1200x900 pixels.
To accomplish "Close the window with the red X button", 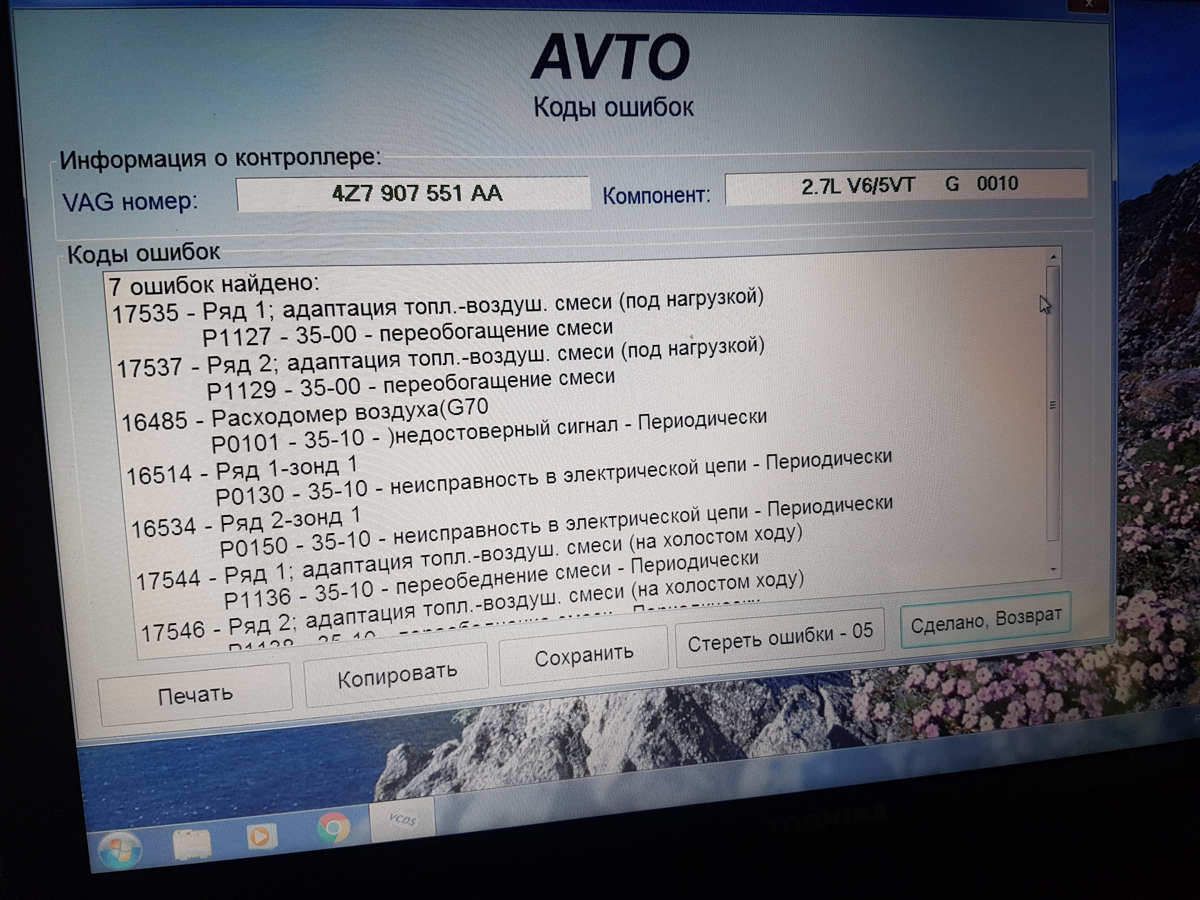I will (x=1089, y=5).
